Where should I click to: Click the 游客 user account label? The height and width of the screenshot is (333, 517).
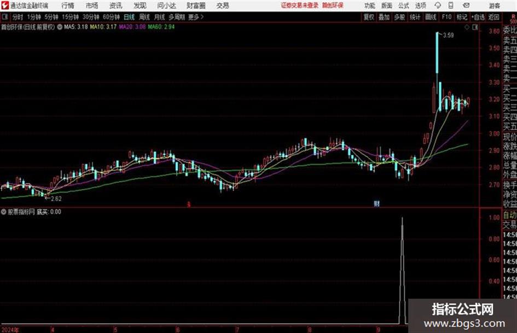(495, 5)
